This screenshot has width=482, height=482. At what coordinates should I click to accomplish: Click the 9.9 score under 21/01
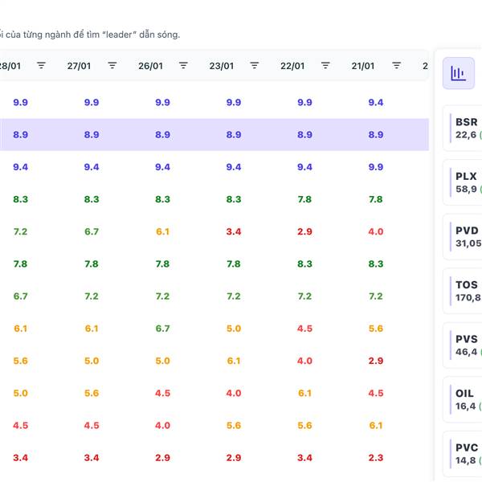click(x=376, y=167)
